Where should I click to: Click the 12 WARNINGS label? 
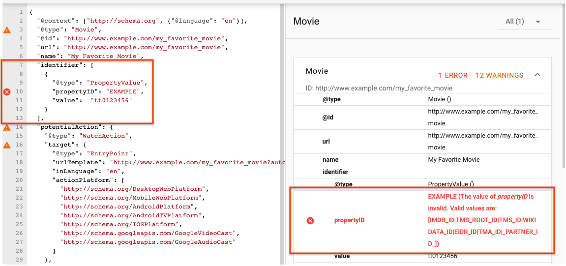coord(500,75)
